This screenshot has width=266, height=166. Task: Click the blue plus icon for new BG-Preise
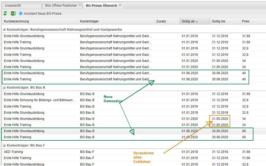coord(21,13)
